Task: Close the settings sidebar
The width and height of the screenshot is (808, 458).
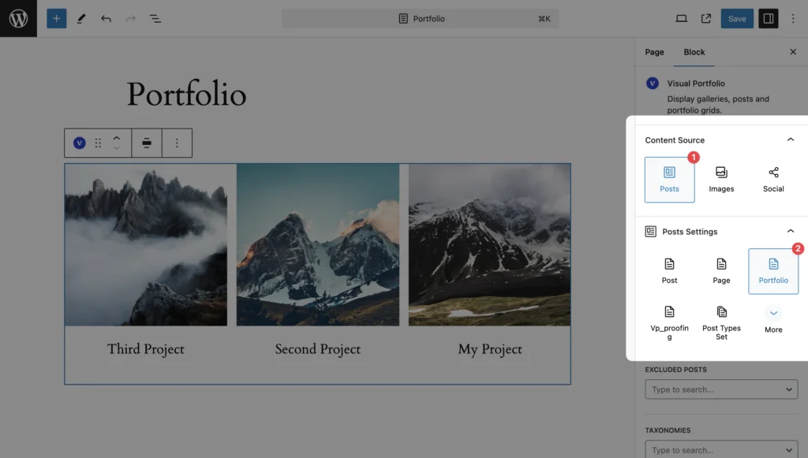Action: (793, 52)
